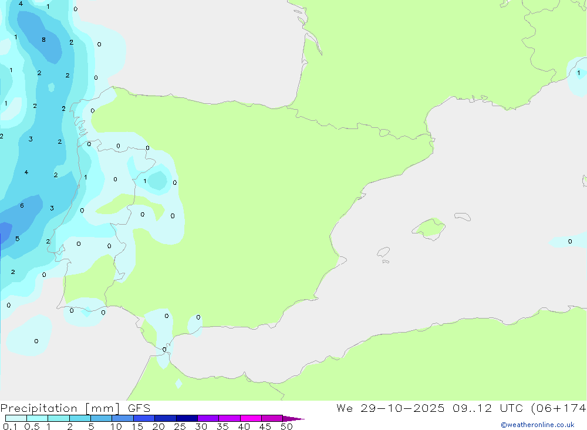Click the legend label '35'
The width and height of the screenshot is (587, 430).
[x=222, y=426]
